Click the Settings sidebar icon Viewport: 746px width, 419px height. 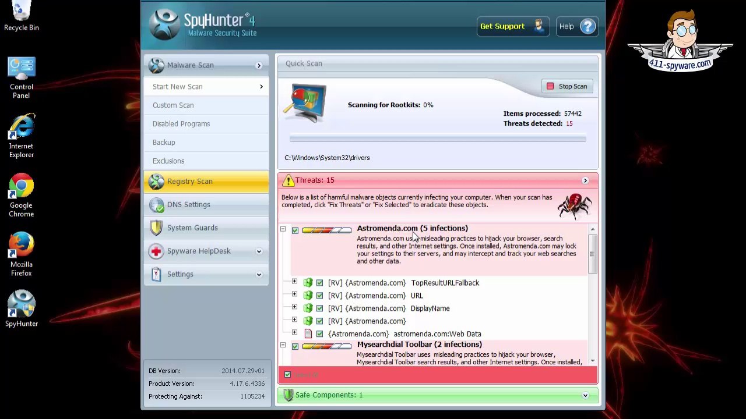[x=156, y=275]
